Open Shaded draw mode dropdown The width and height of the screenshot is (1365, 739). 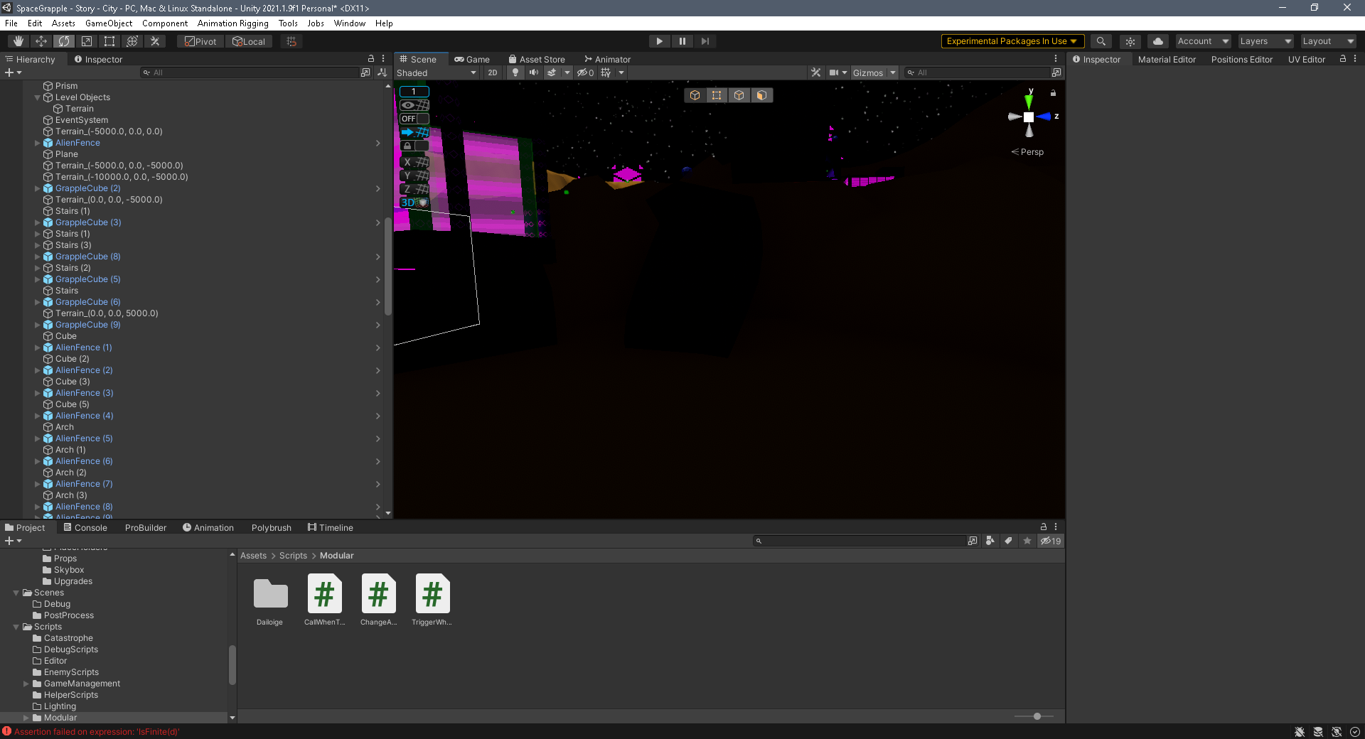pos(437,72)
